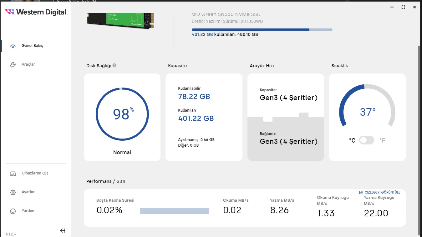Click the Araçlar wrench icon
The height and width of the screenshot is (237, 422).
click(x=13, y=65)
